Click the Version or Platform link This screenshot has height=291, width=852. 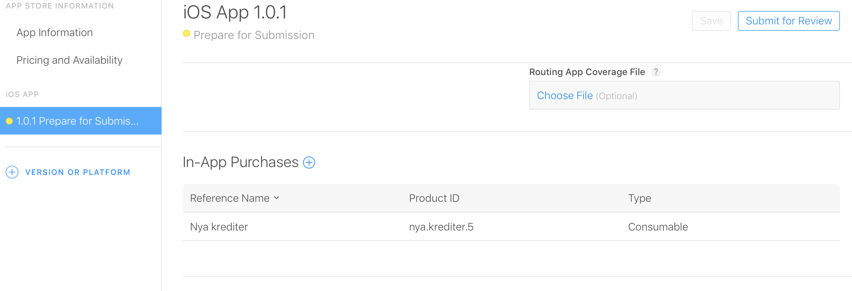point(78,172)
